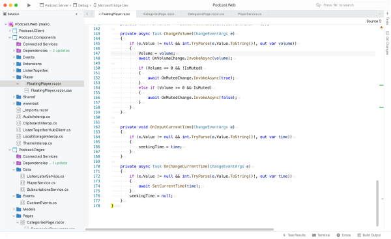This screenshot has width=391, height=239.
Task: Switch to CategoriesPage.razor tab
Action: (158, 14)
